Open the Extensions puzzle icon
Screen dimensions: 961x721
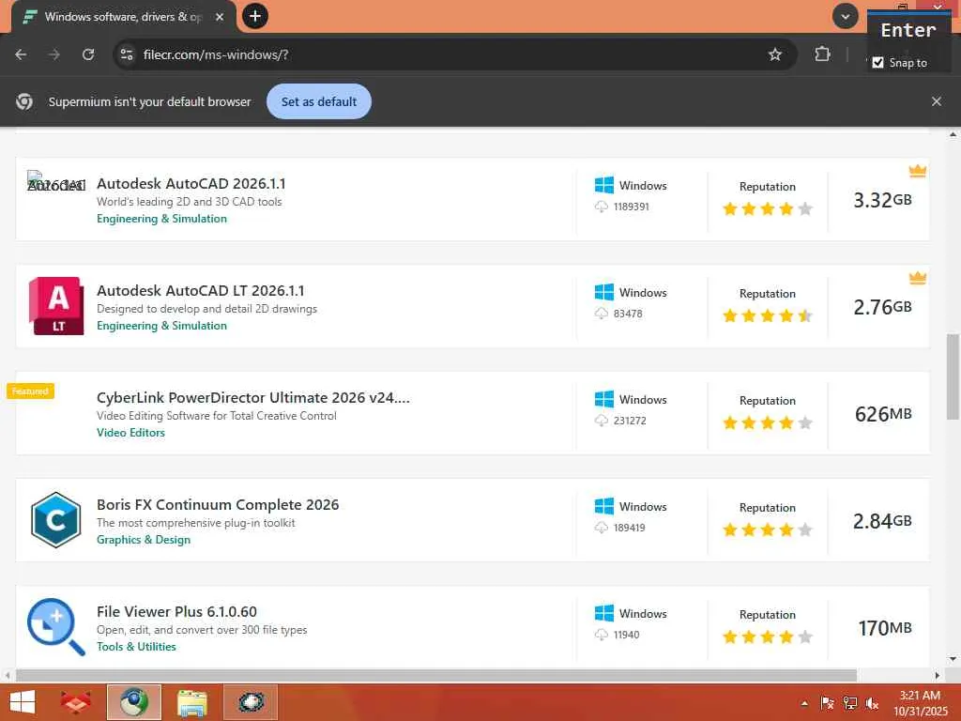[822, 54]
